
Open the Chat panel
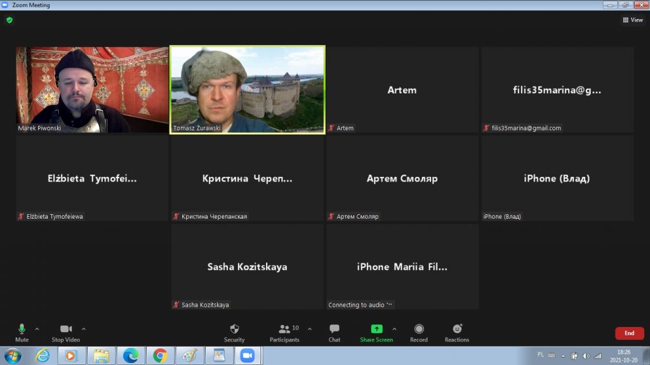[335, 330]
